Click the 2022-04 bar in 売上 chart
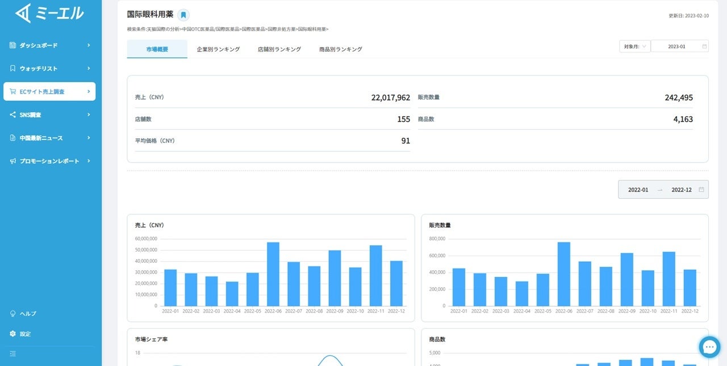This screenshot has height=366, width=727. 232,294
